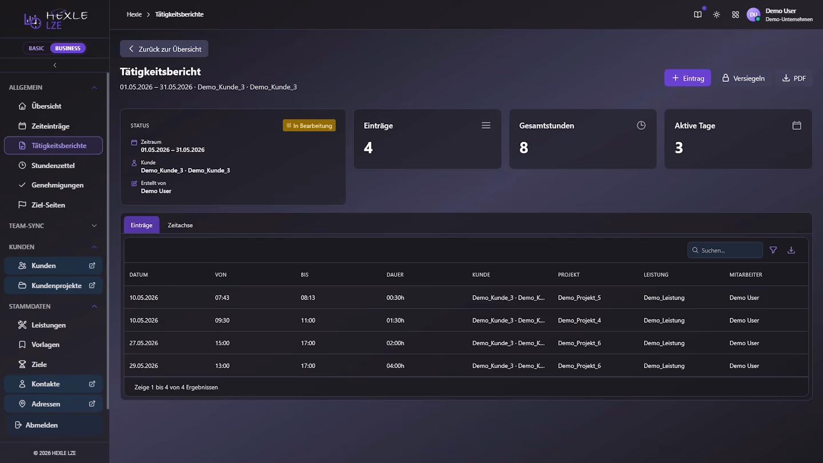823x463 pixels.
Task: Sort by VON column header
Action: (221, 275)
